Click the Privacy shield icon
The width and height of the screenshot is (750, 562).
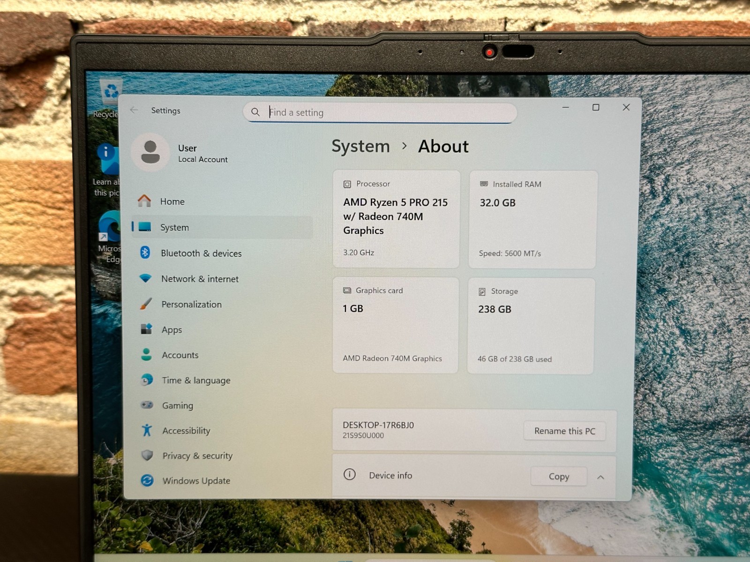[x=147, y=455]
